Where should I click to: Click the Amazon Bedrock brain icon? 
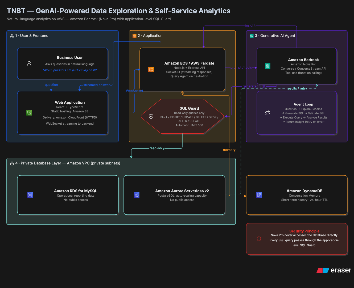coord(267,66)
